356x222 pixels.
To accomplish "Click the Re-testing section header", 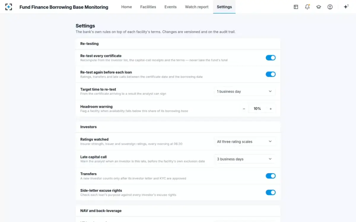I will click(x=89, y=44).
